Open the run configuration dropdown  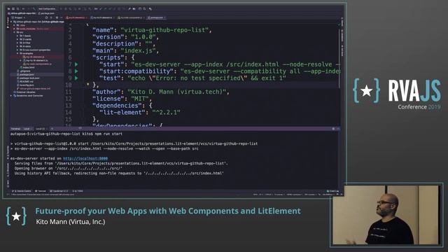[x=47, y=9]
